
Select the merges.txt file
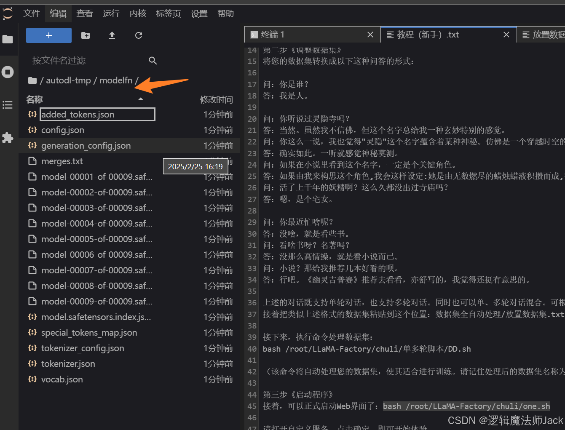pyautogui.click(x=62, y=161)
